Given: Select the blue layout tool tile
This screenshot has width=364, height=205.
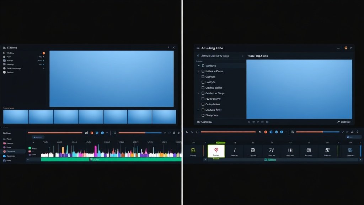Looking at the screenshot, I should (x=350, y=151).
